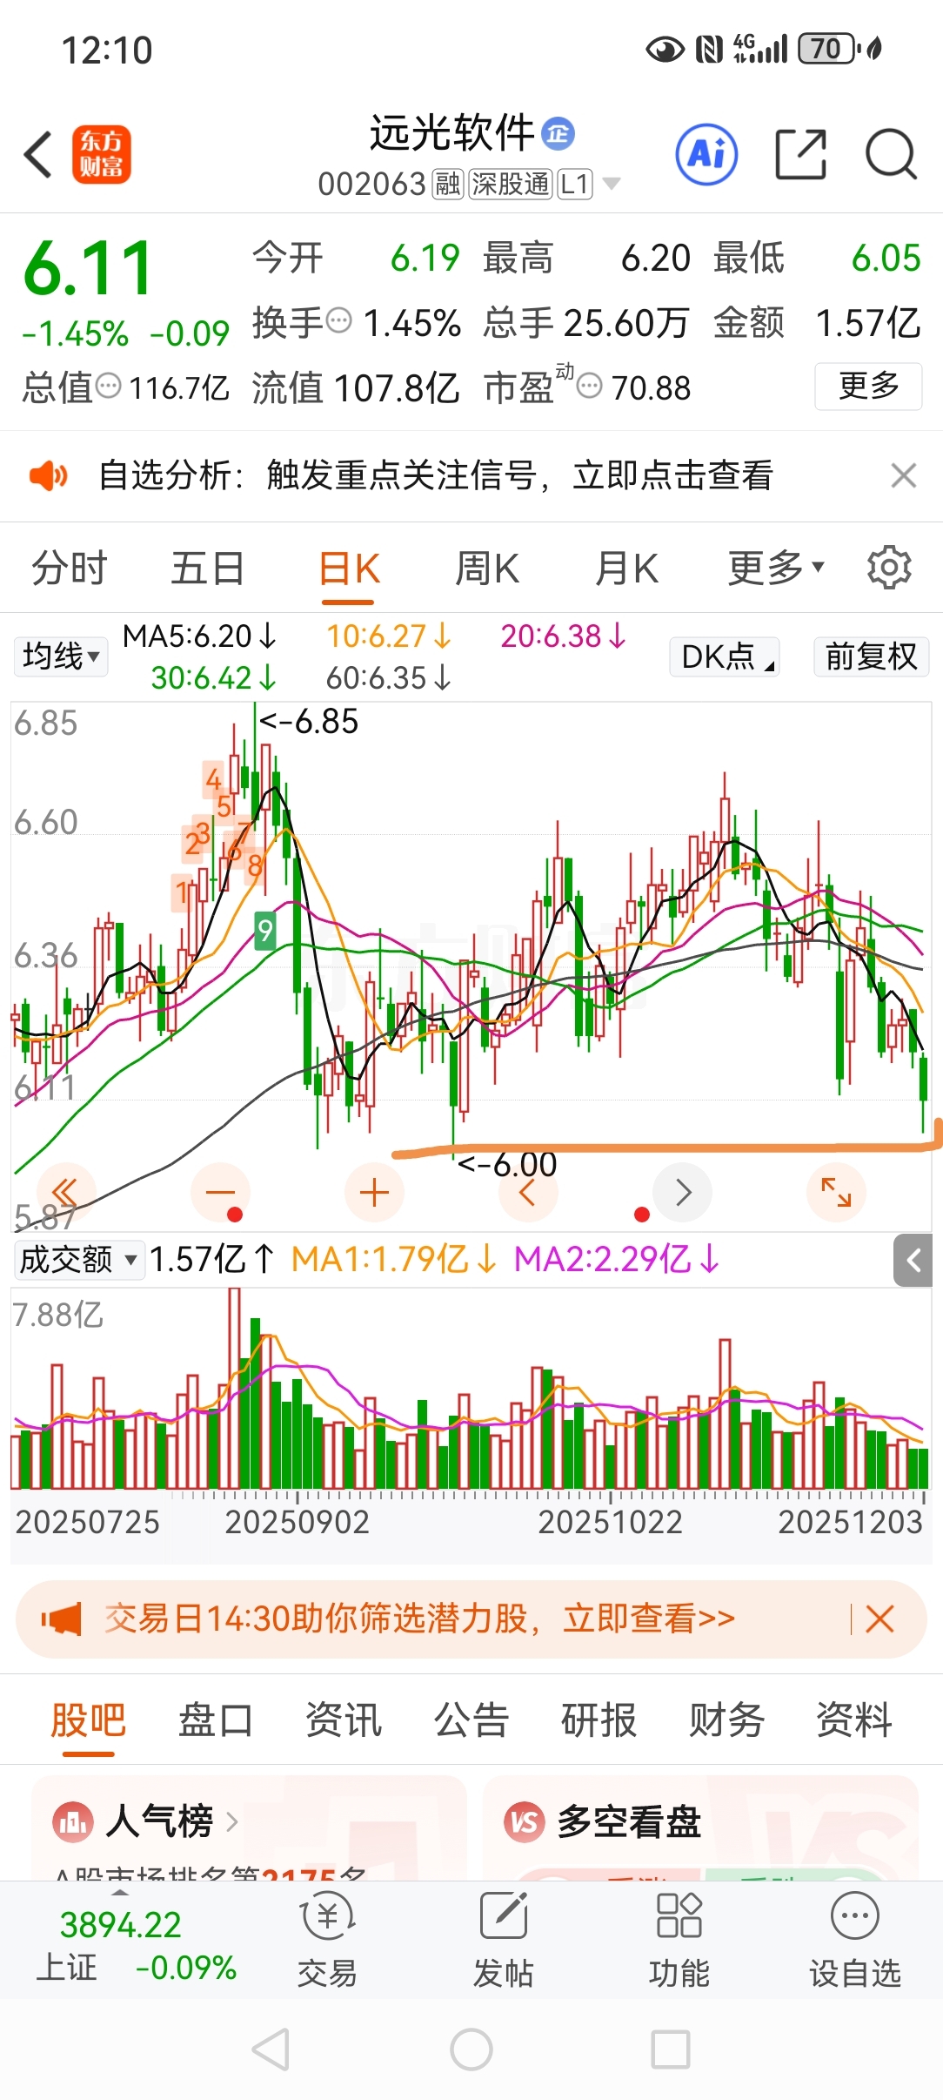Viewport: 943px width, 2100px height.
Task: Tap Android back navigation triangle
Action: pyautogui.click(x=271, y=2050)
